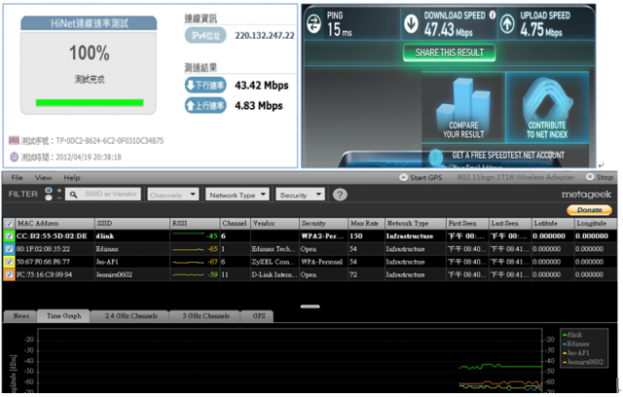
Task: Click the Speedtest ping arrows icon
Action: click(313, 23)
